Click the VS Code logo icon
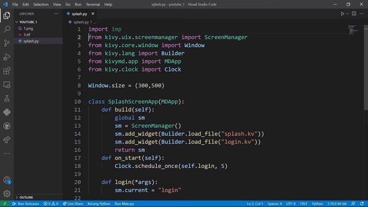This screenshot has width=368, height=207. point(5,4)
